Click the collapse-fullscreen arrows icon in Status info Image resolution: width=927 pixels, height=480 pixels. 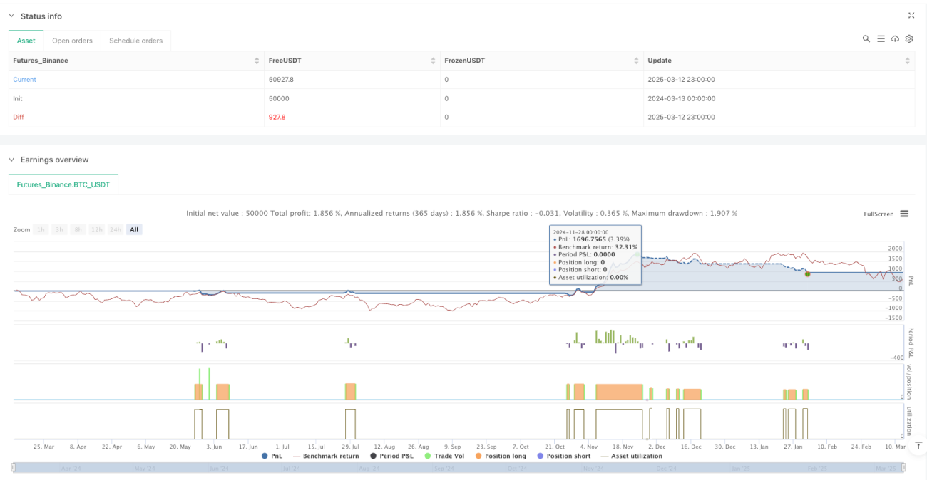pos(911,15)
